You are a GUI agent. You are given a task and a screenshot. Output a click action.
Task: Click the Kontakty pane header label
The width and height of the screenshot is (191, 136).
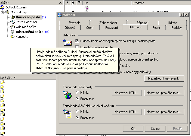(x=6, y=78)
